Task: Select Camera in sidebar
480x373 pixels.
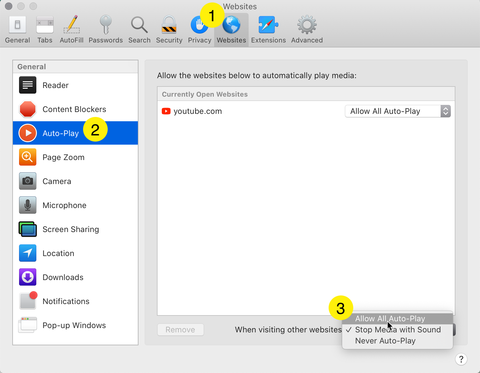Action: [57, 181]
